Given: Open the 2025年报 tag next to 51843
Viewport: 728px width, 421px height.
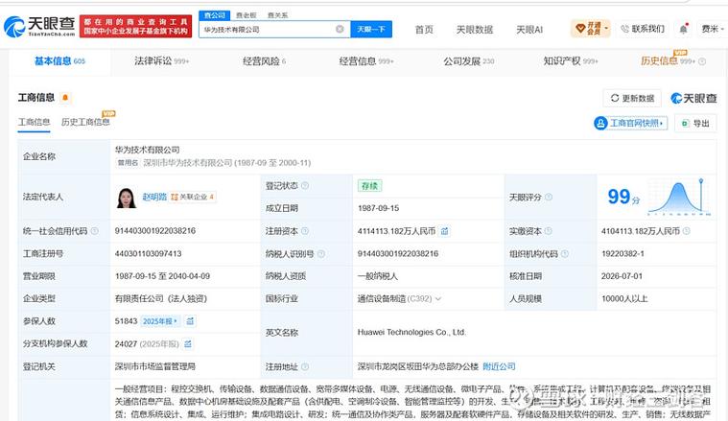Looking at the screenshot, I should click(160, 321).
